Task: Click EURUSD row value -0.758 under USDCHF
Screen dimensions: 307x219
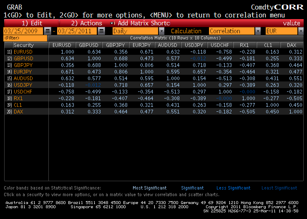Action: click(224, 52)
